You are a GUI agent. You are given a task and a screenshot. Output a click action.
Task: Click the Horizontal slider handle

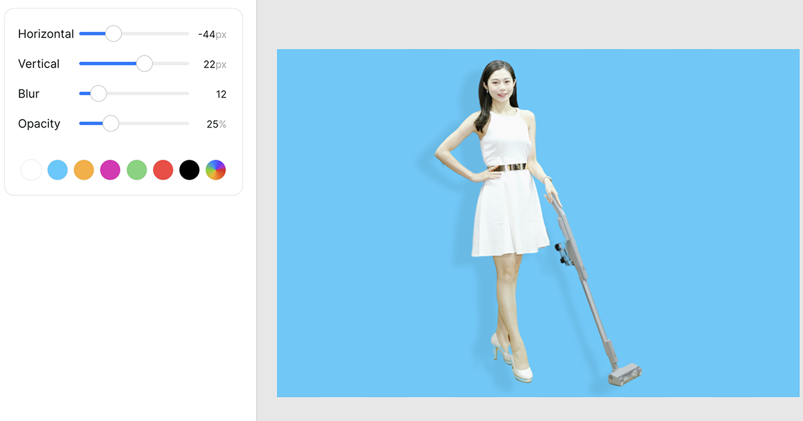[114, 33]
